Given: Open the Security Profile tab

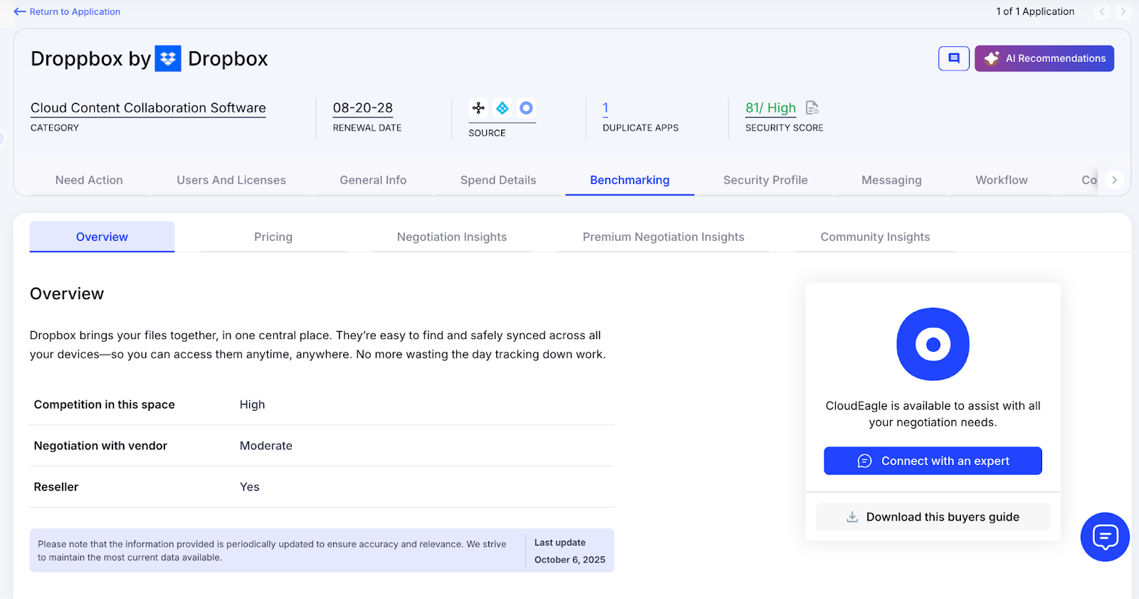Looking at the screenshot, I should [x=765, y=180].
